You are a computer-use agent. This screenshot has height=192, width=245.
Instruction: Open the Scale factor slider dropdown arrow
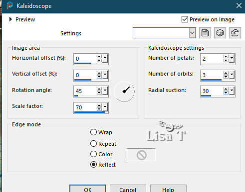(105, 107)
